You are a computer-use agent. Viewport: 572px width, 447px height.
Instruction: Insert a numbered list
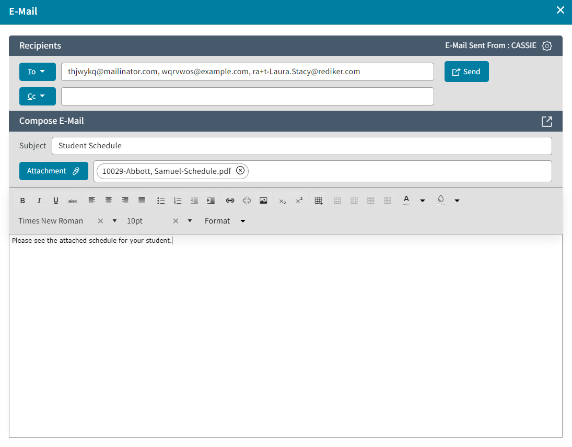point(178,201)
